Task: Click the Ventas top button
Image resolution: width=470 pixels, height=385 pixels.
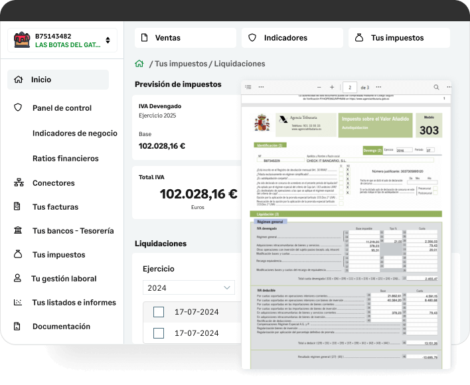Action: (x=185, y=38)
